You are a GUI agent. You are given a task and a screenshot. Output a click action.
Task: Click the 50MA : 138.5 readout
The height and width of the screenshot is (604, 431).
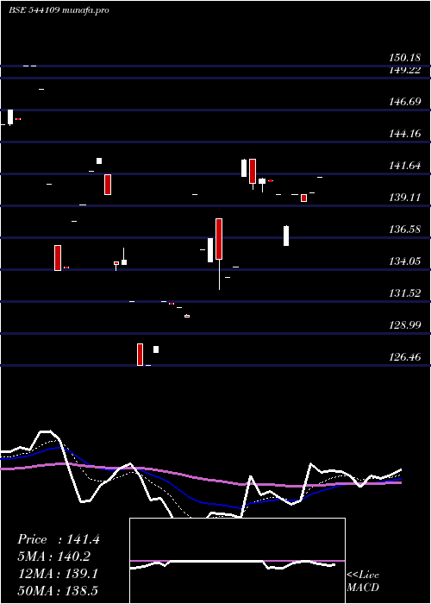[58, 590]
